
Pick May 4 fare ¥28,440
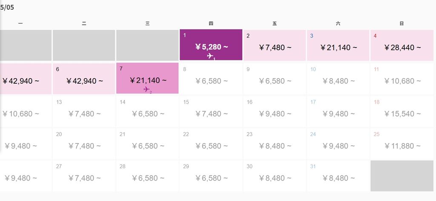click(x=402, y=45)
